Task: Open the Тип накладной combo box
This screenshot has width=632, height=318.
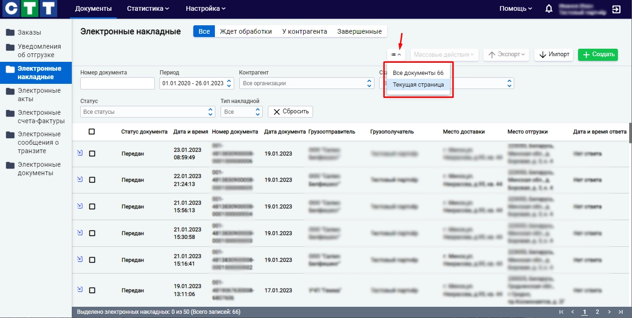Action: point(241,112)
